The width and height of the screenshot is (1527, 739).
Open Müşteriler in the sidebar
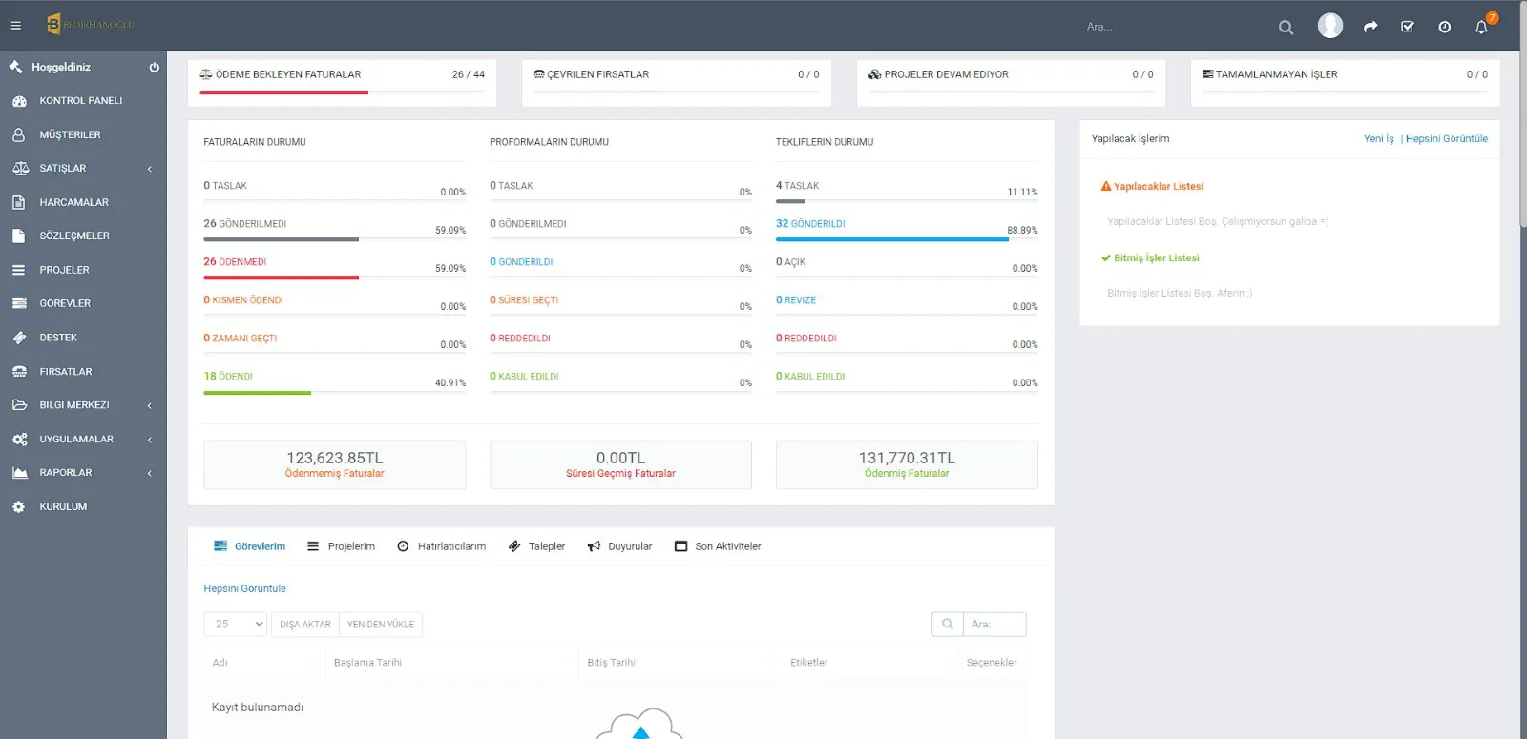click(x=70, y=134)
